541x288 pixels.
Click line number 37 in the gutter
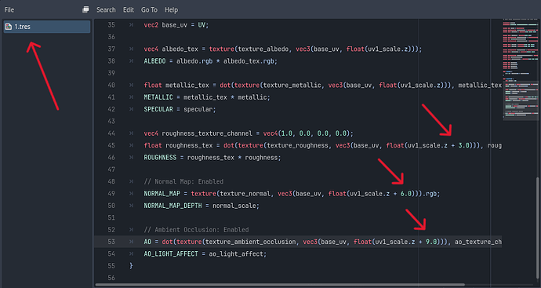[x=111, y=49]
